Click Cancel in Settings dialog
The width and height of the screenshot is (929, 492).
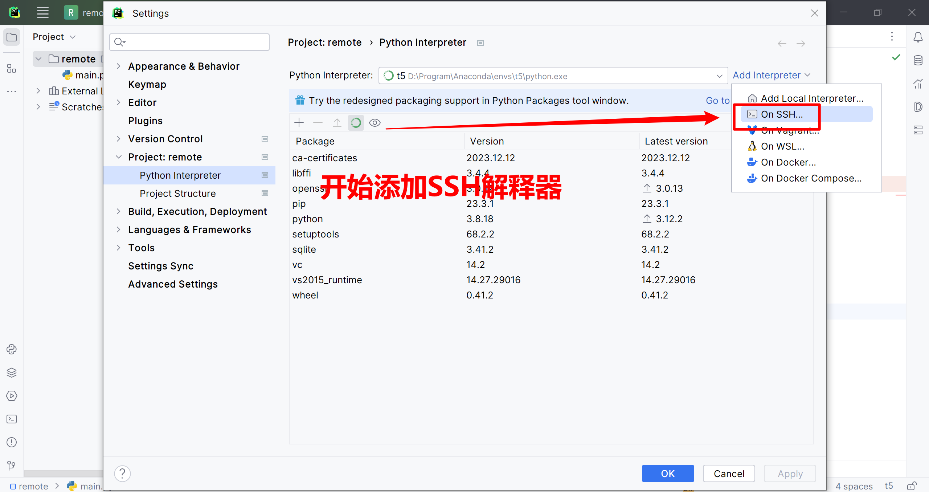729,473
